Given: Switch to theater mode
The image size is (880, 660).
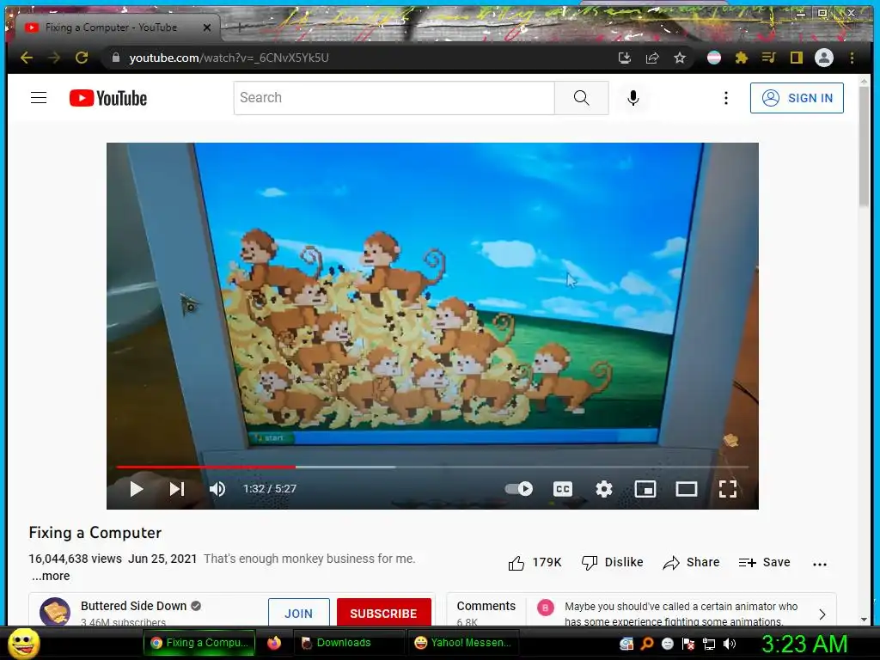Looking at the screenshot, I should (687, 489).
